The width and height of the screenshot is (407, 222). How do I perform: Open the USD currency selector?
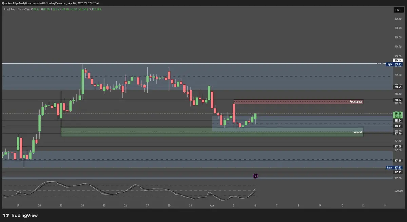click(x=398, y=10)
